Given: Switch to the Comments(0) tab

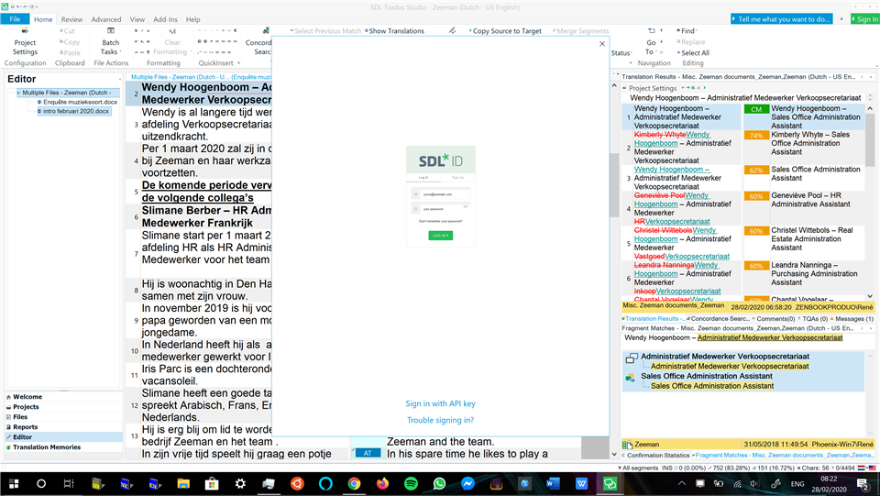Looking at the screenshot, I should click(x=775, y=319).
